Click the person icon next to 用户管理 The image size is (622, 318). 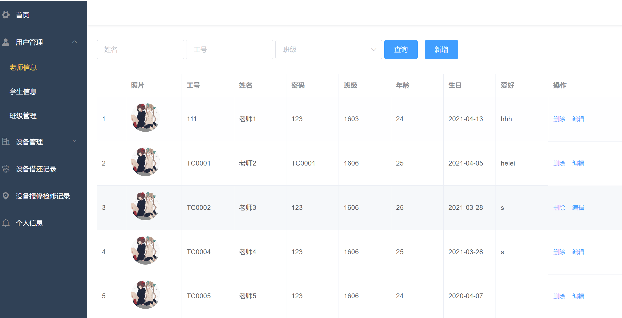[x=6, y=42]
